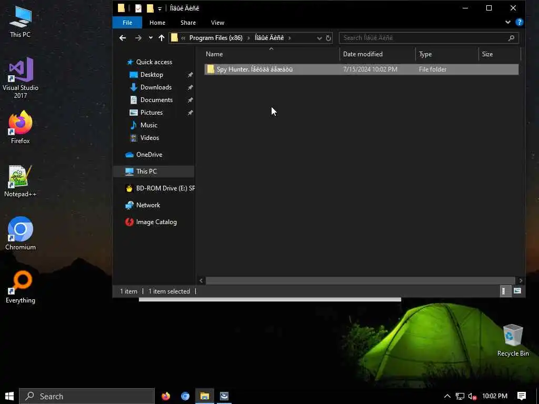Click the horizontal scrollbar right arrow
Viewport: 539px width, 404px height.
click(521, 281)
